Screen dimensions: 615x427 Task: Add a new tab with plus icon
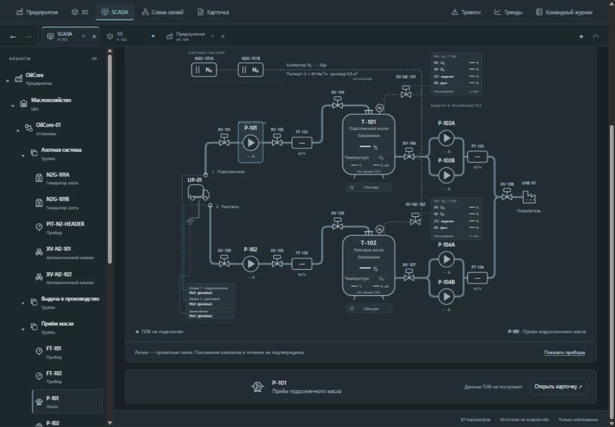(x=581, y=37)
